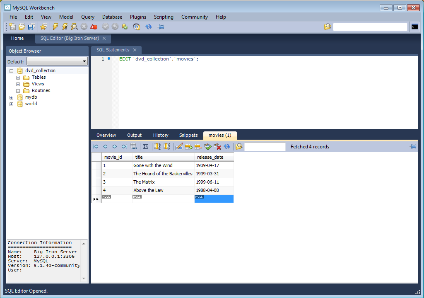424x298 pixels.
Task: Apply edited changes with the green checkmark icon
Action: point(207,147)
